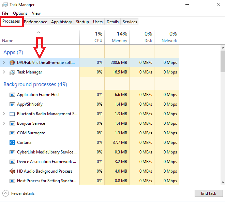Image resolution: width=226 pixels, height=202 pixels.
Task: Click the Bluetooth Radio Management icon
Action: 12,114
